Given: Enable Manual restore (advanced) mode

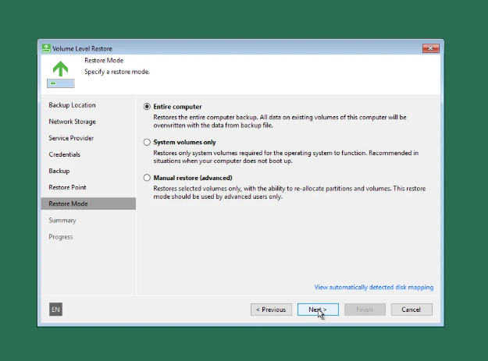Looking at the screenshot, I should coord(147,179).
